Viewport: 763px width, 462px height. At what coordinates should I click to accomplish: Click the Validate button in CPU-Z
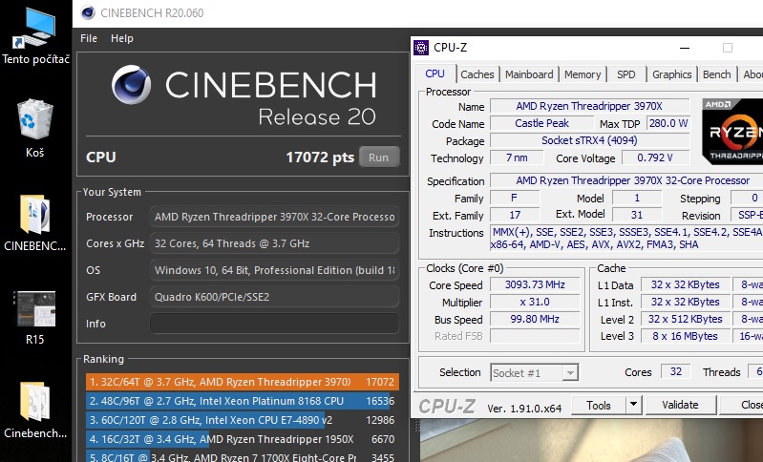(680, 405)
